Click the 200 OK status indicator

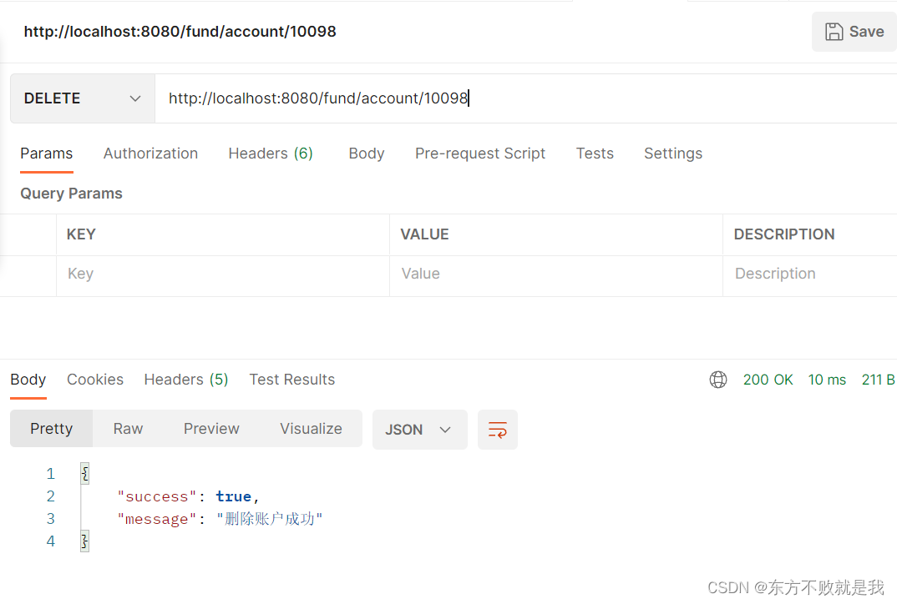tap(767, 380)
